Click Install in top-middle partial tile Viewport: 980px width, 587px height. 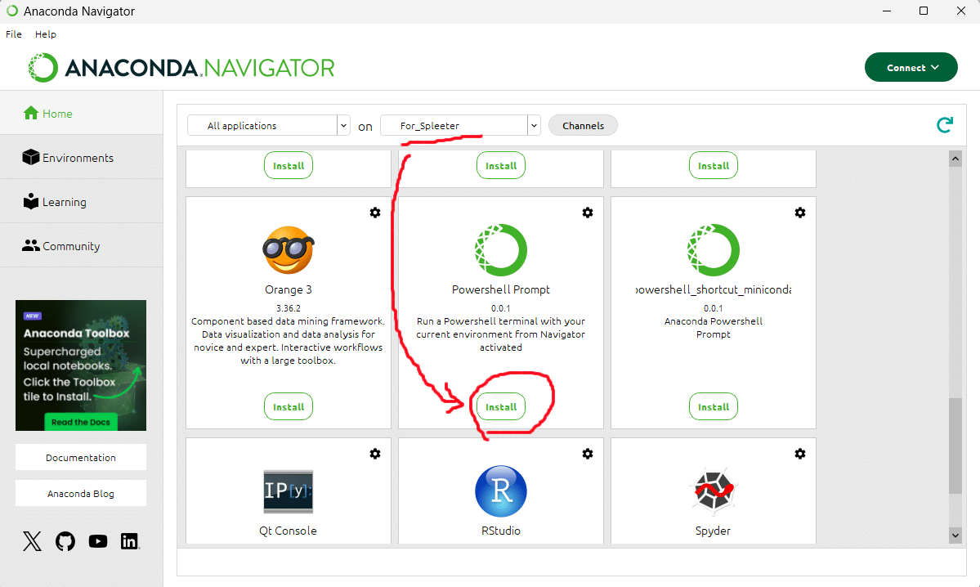500,166
